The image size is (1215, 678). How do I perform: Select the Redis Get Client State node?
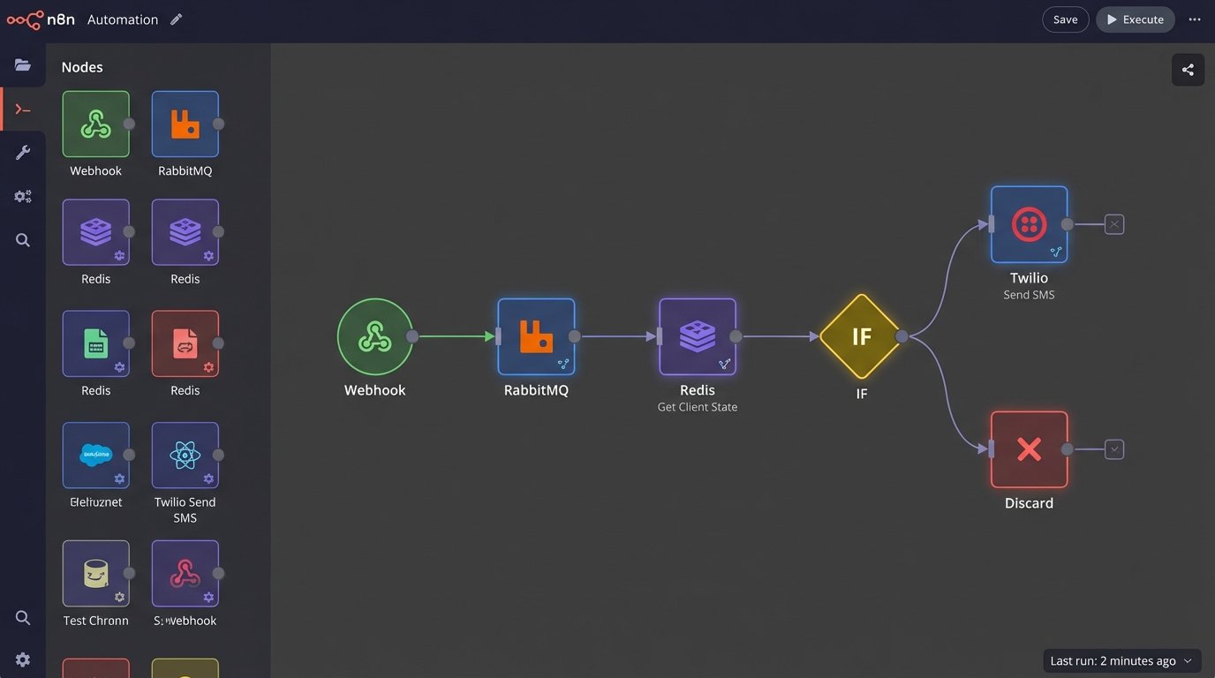[x=697, y=336]
